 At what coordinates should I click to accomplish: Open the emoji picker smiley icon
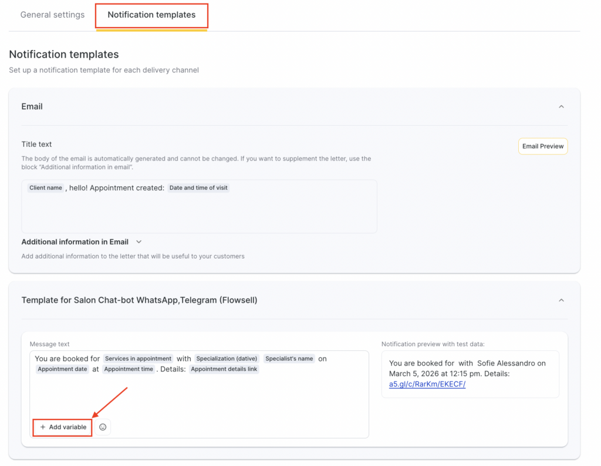[103, 427]
